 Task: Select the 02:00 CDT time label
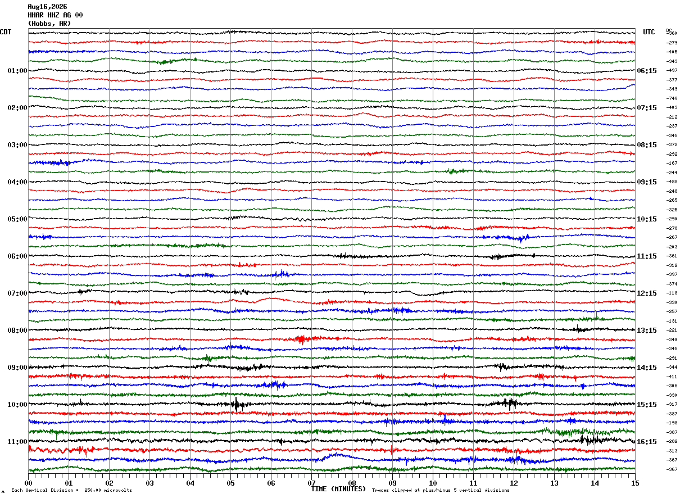[x=17, y=108]
